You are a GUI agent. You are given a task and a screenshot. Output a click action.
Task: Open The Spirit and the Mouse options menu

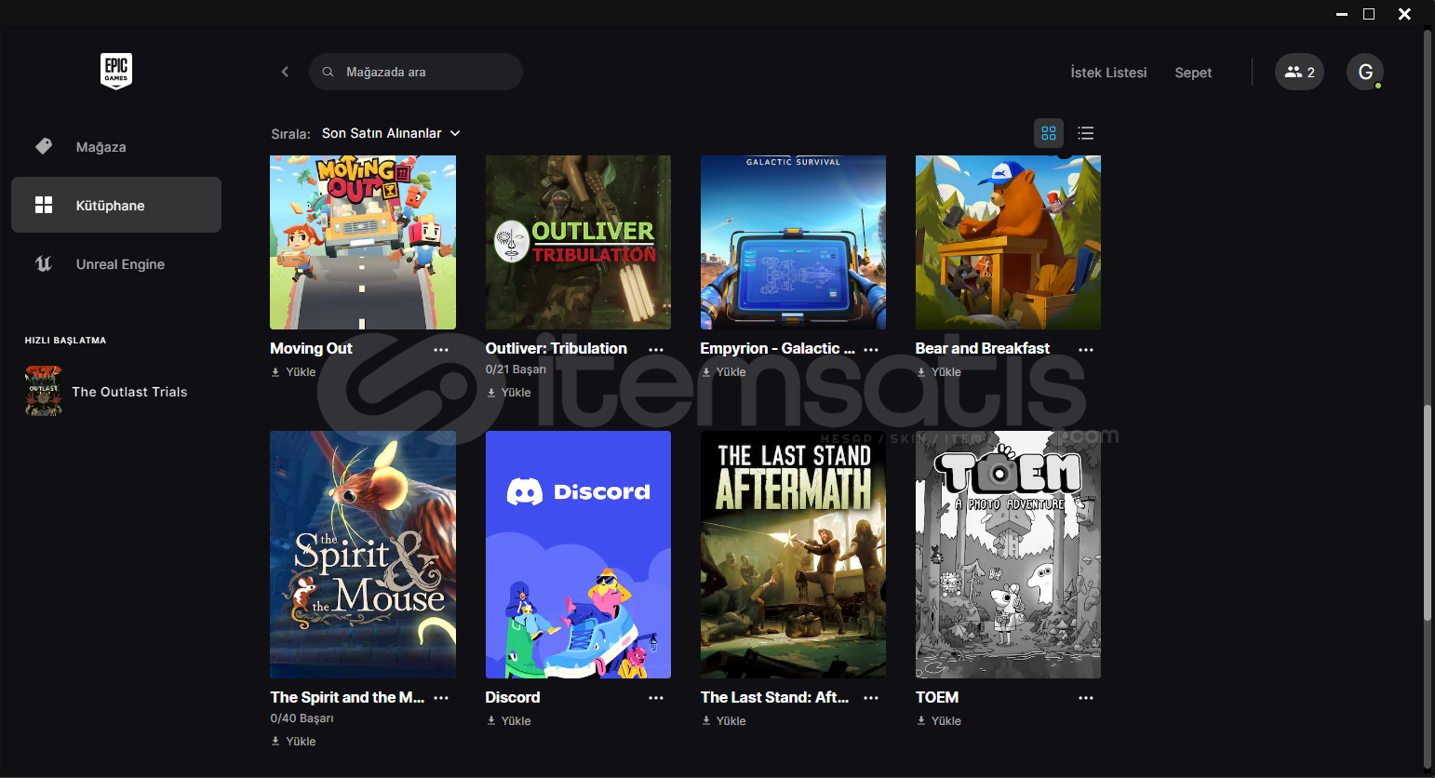click(x=441, y=698)
